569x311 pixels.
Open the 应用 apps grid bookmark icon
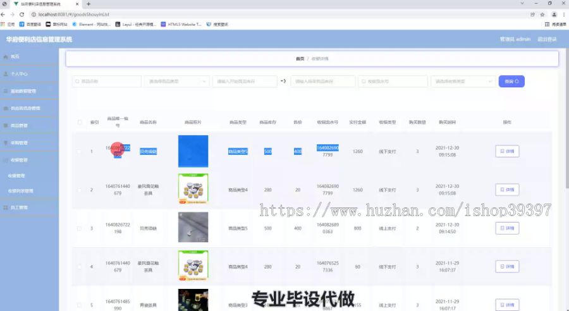pos(3,24)
